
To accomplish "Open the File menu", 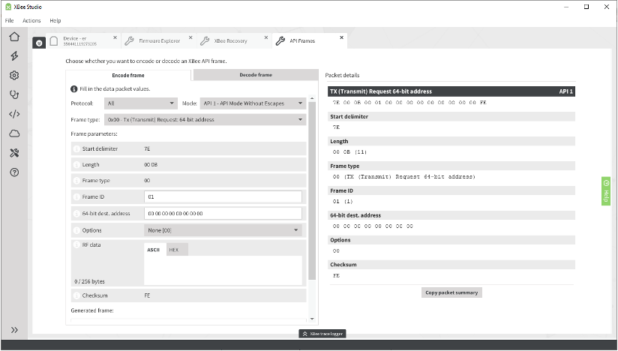I will (10, 20).
